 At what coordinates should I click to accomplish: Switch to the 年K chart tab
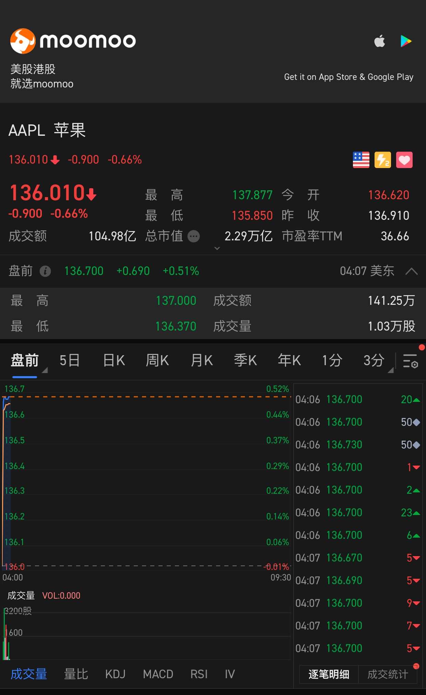[289, 360]
